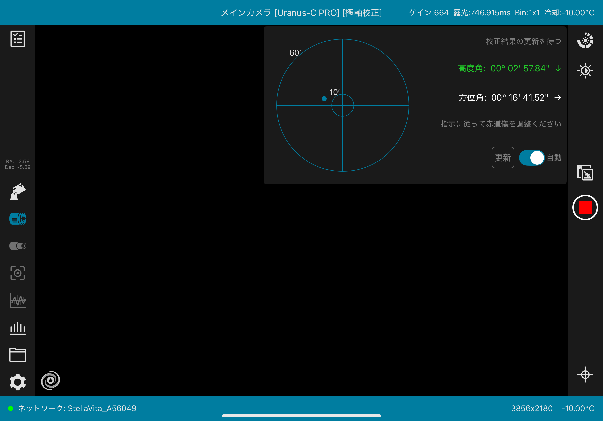Image resolution: width=603 pixels, height=421 pixels.
Task: Toggle the crosshair reticle icon
Action: [x=585, y=375]
